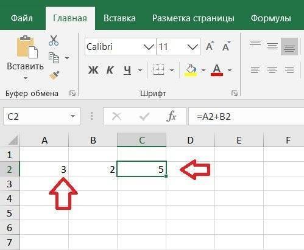Apply red font color A

coord(217,70)
